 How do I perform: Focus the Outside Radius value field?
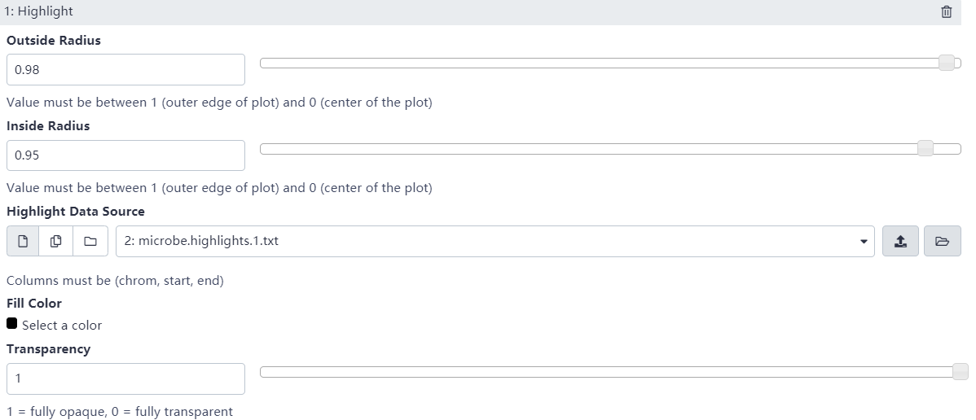click(x=125, y=70)
